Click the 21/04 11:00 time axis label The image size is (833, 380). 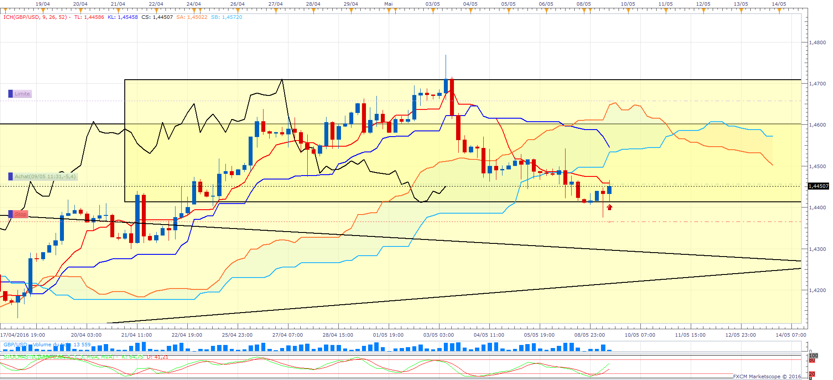[x=137, y=335]
